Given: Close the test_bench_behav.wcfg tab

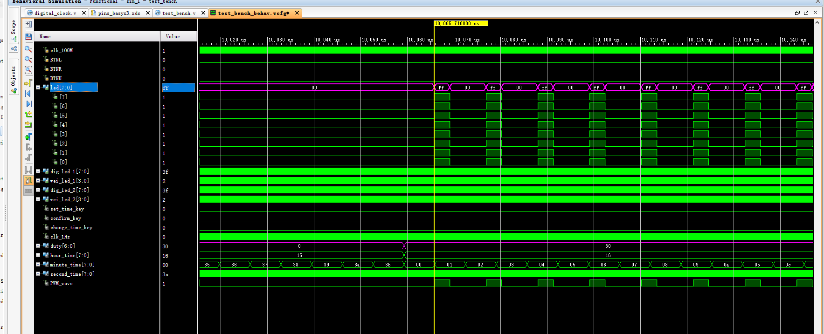Looking at the screenshot, I should 297,13.
